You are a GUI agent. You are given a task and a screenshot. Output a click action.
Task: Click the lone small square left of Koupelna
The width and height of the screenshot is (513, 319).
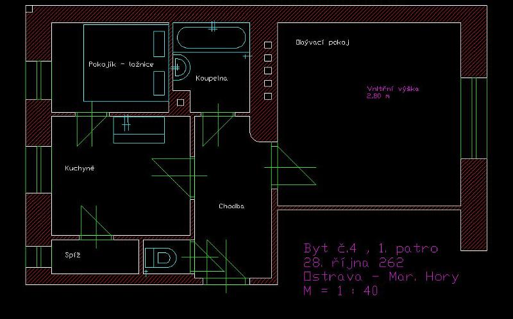(180, 102)
